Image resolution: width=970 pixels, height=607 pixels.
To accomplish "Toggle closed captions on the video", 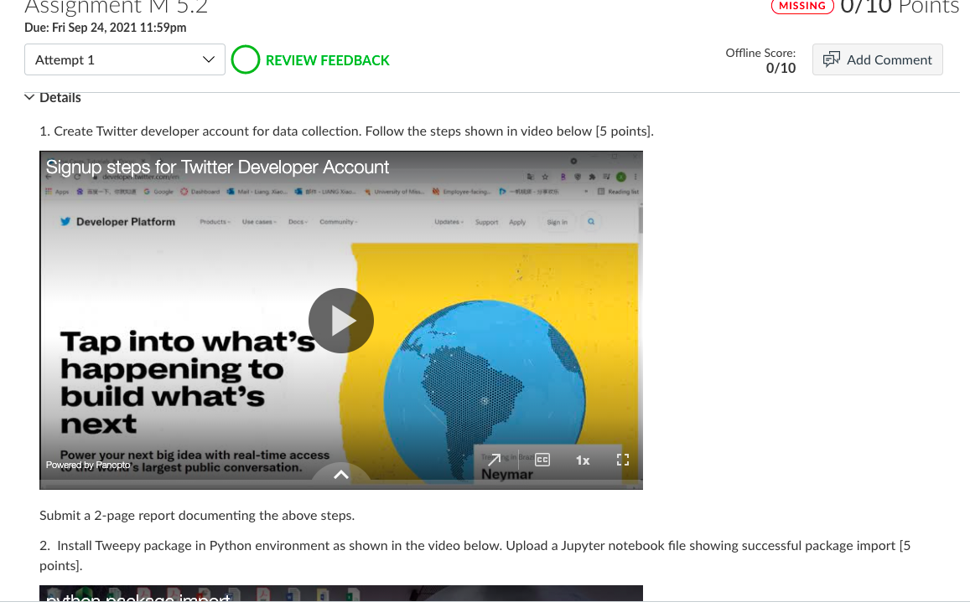I will pos(542,460).
